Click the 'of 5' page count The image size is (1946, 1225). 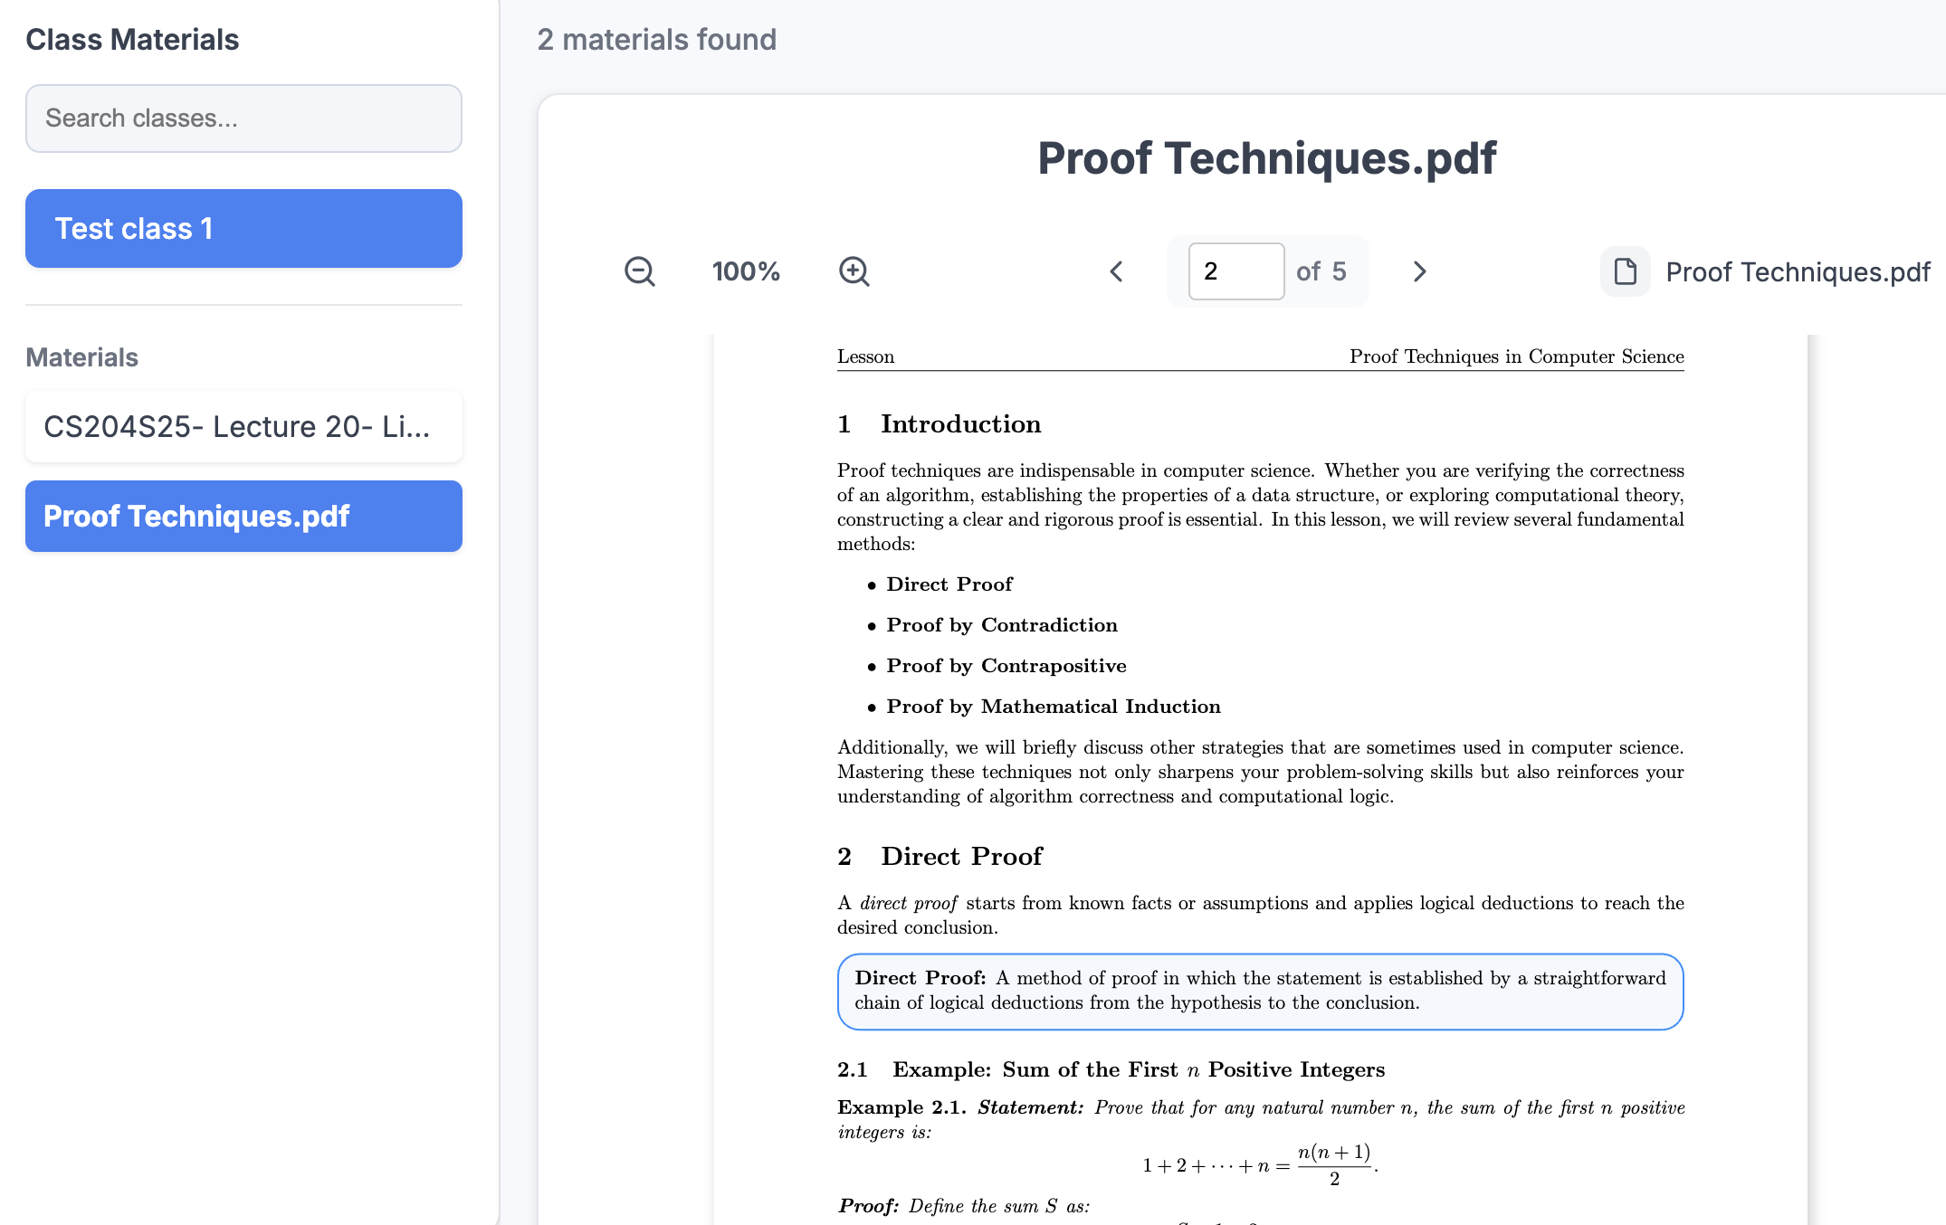click(x=1321, y=271)
